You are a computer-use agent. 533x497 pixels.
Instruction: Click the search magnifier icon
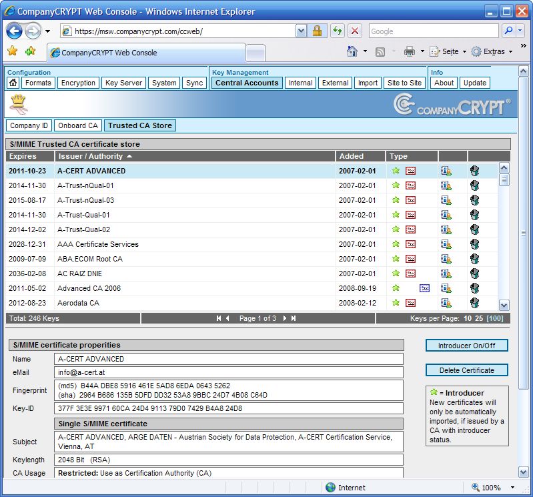508,31
